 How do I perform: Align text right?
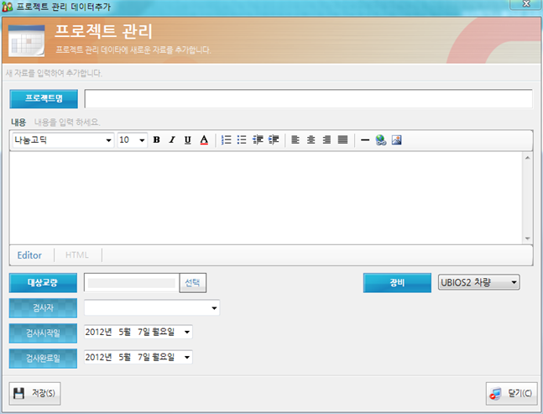tap(326, 140)
